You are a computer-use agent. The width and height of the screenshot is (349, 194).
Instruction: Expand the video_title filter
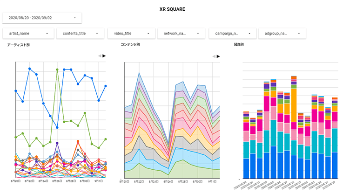tap(131, 34)
